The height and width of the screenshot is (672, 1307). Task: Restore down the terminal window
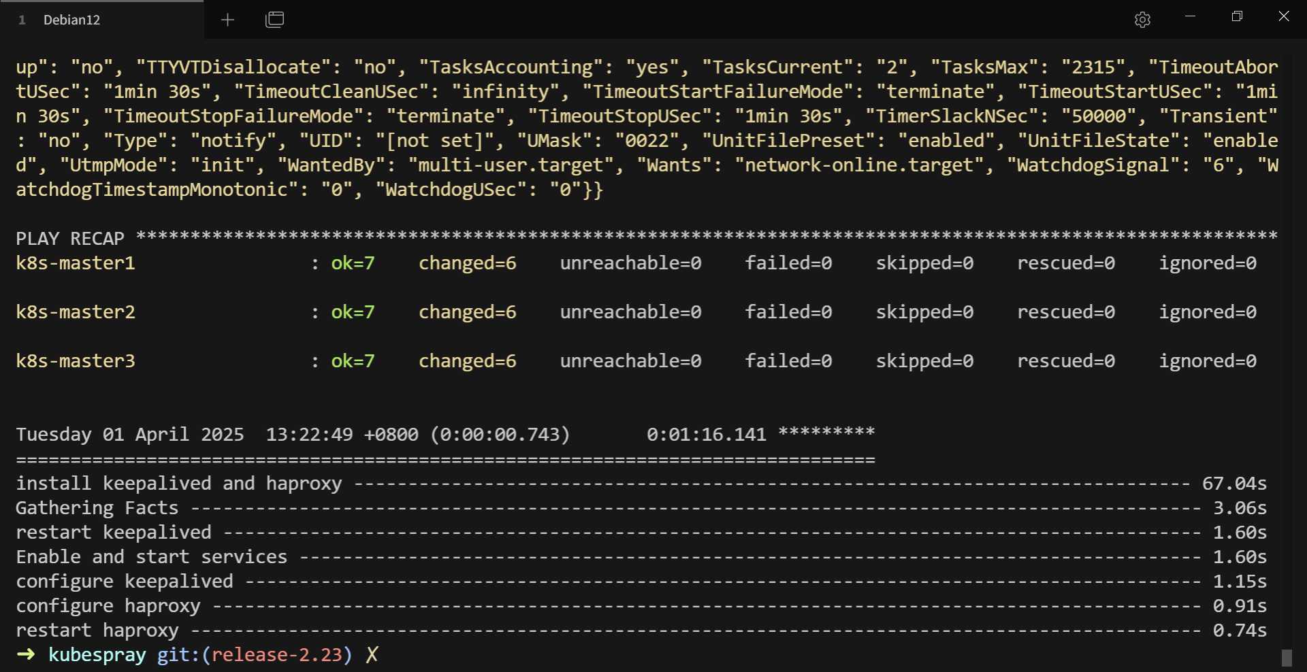tap(1237, 16)
